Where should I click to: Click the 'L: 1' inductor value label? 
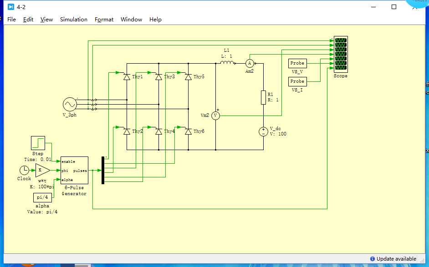coord(226,56)
